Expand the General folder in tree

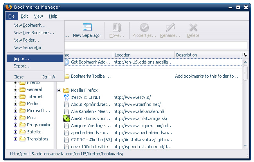point(15,89)
